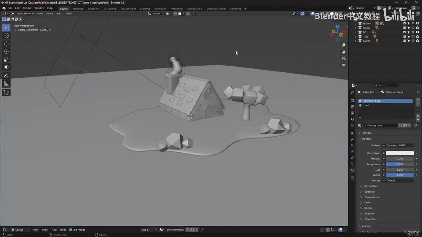
Task: Open the Object Constraints properties tab
Action: (x=352, y=158)
